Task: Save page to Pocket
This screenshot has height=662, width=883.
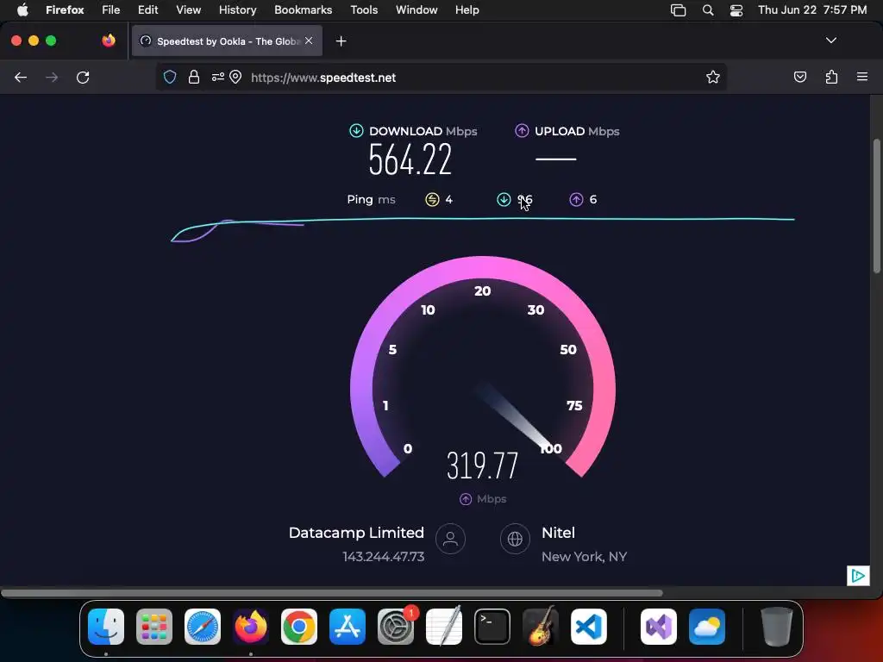Action: pos(799,77)
